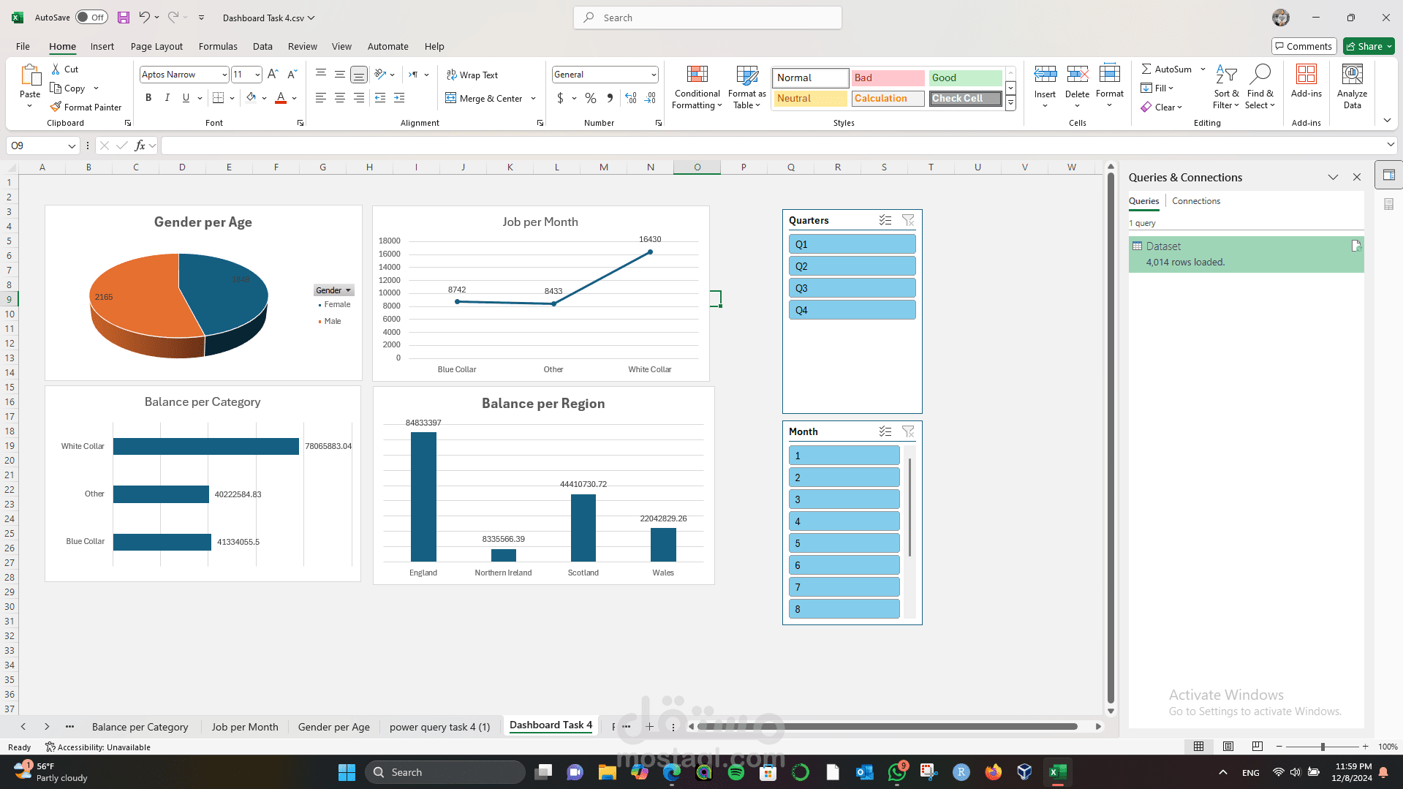Toggle month 8 in Month slicer
Viewport: 1403px width, 789px height.
[844, 609]
